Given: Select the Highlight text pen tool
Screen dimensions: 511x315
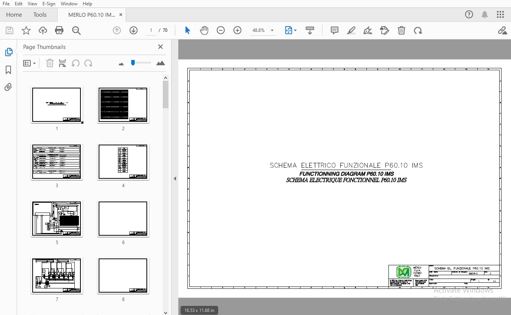Looking at the screenshot, I should (351, 30).
